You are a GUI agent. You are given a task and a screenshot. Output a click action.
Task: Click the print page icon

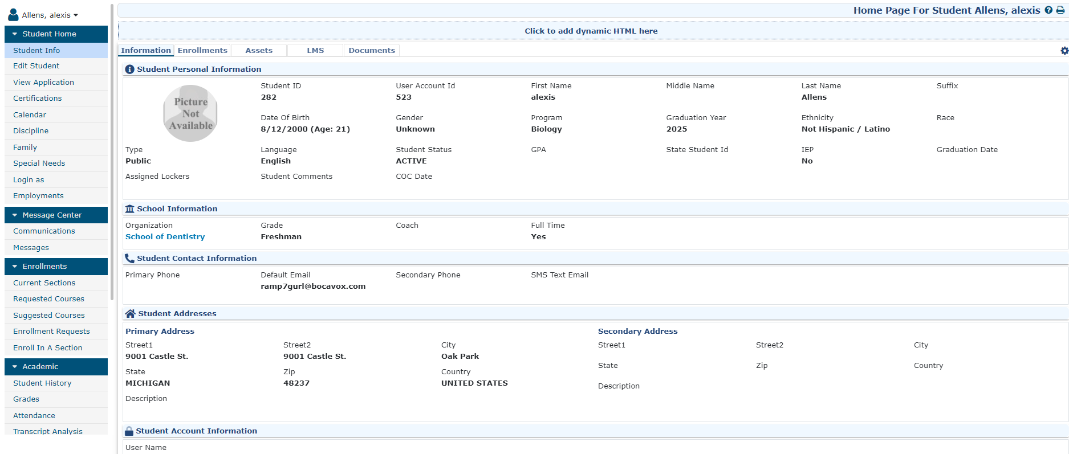pos(1060,10)
